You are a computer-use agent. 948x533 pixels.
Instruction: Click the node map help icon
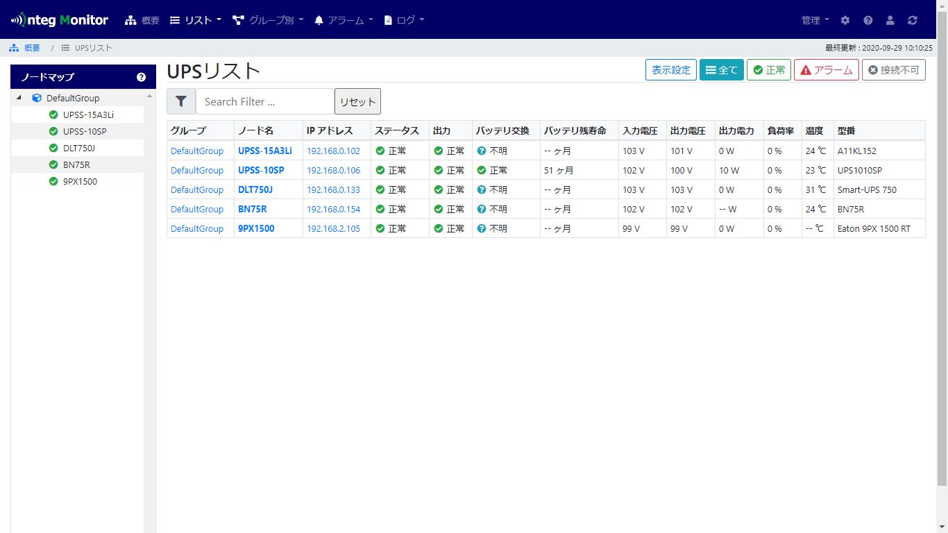(x=142, y=77)
